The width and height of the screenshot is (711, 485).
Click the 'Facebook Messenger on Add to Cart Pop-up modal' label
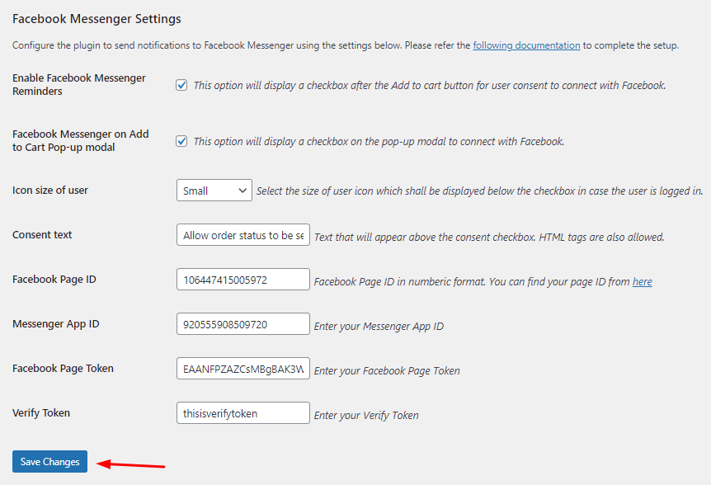tap(80, 140)
